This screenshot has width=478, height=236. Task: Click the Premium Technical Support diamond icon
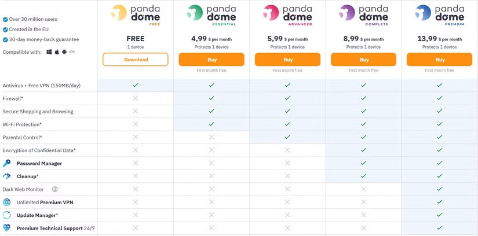point(7,228)
